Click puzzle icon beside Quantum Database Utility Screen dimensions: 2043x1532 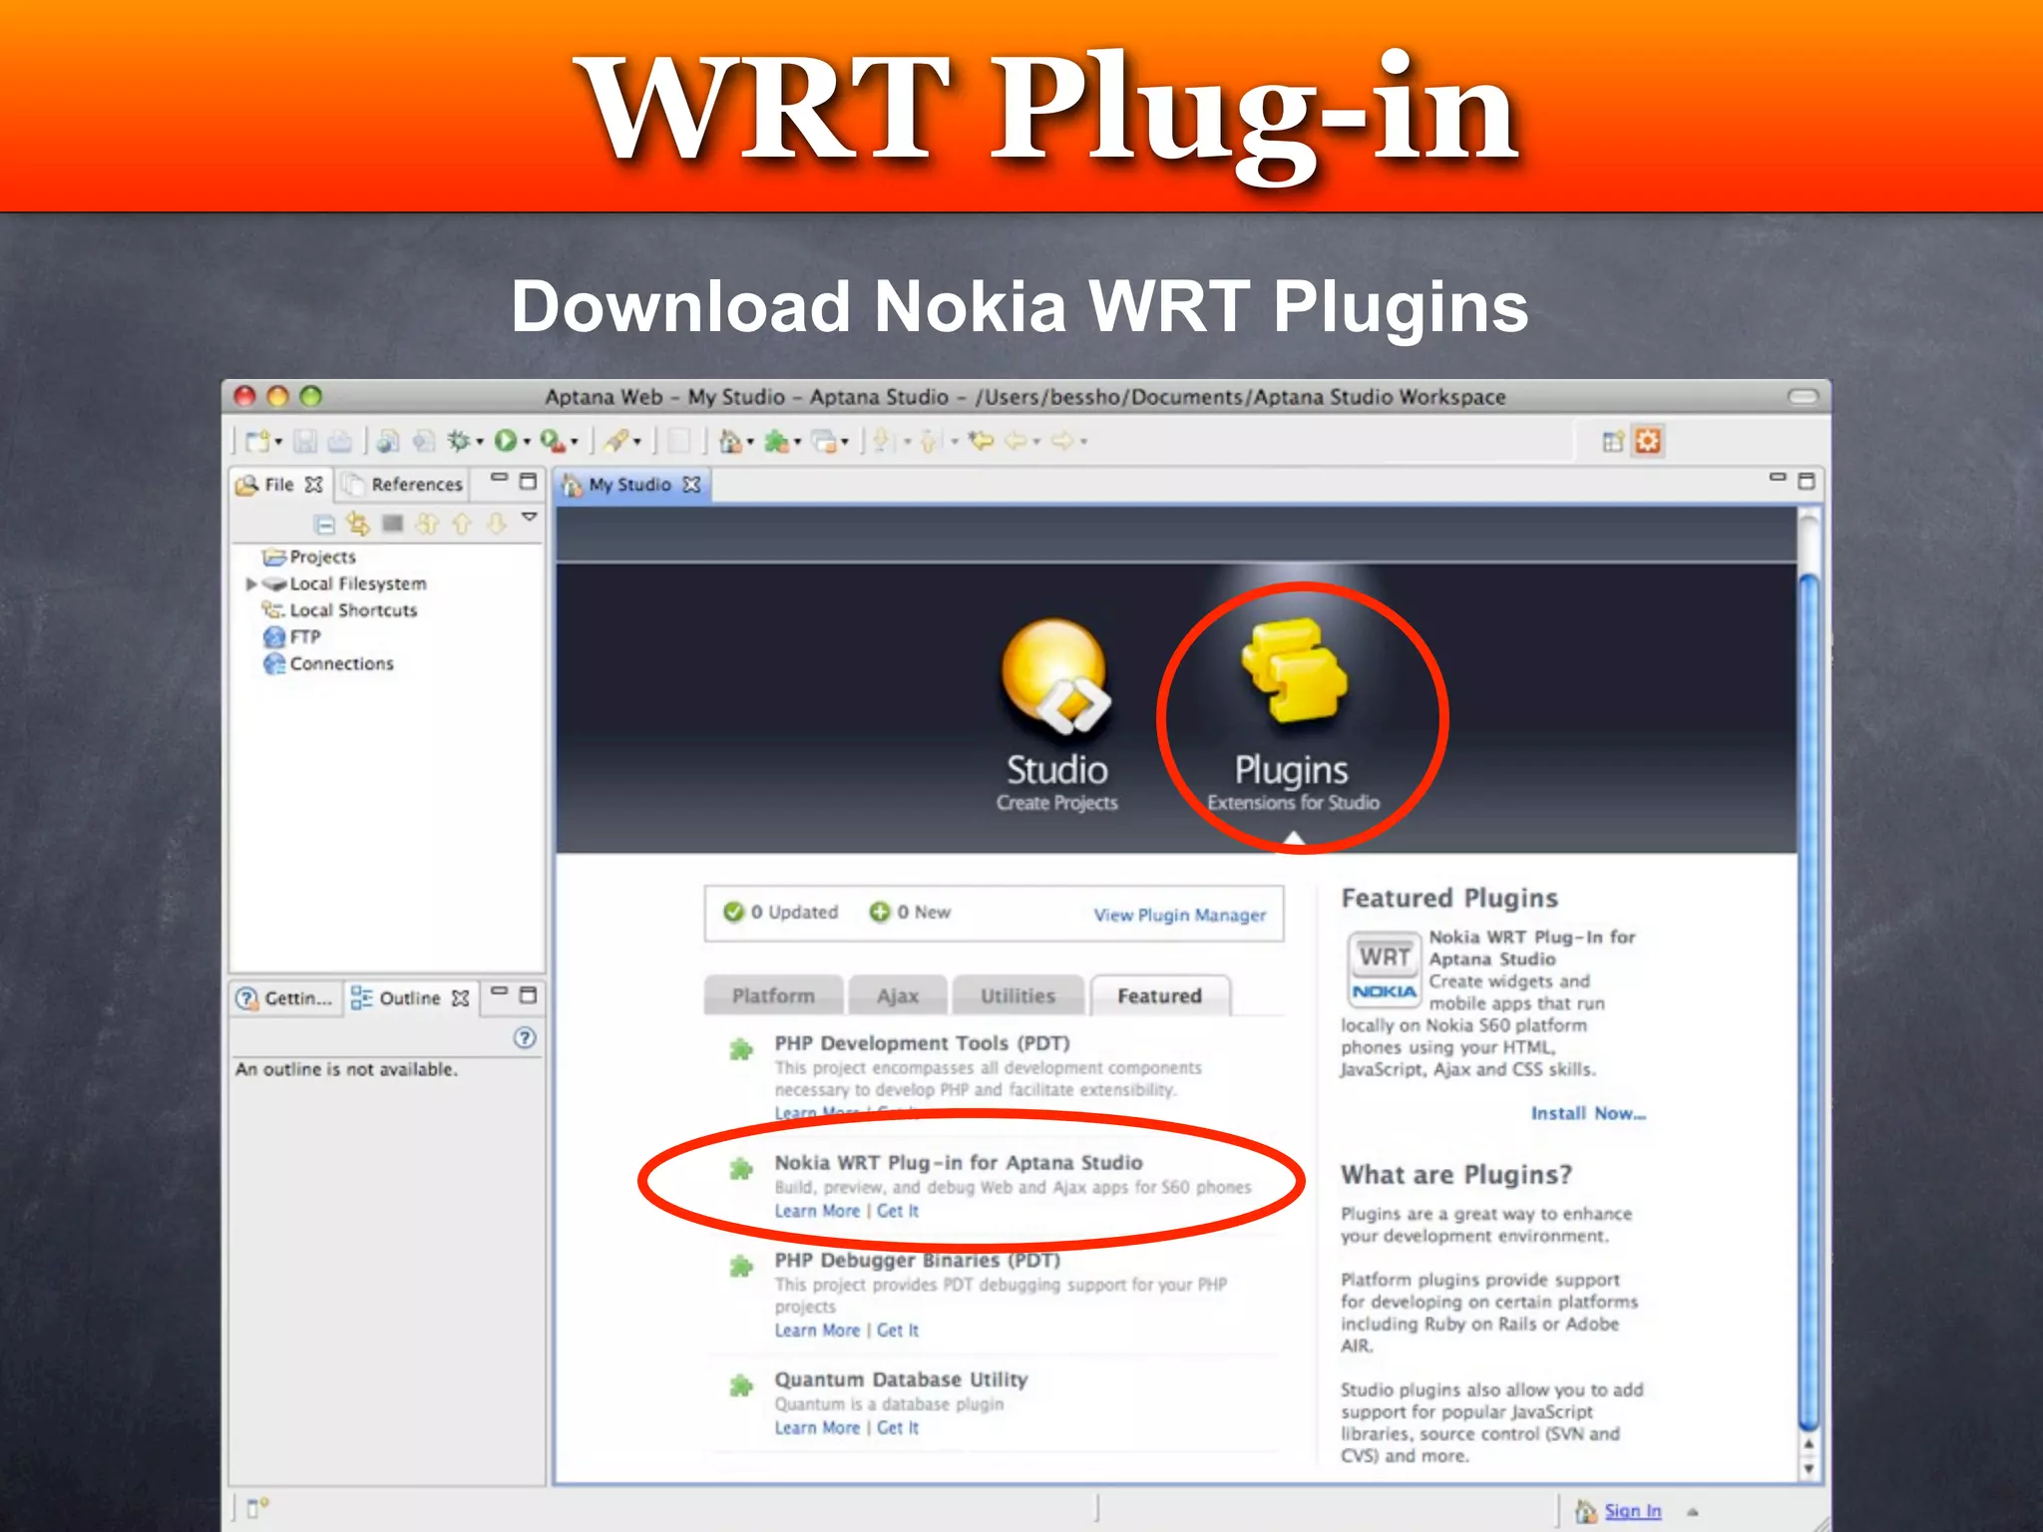coord(740,1385)
